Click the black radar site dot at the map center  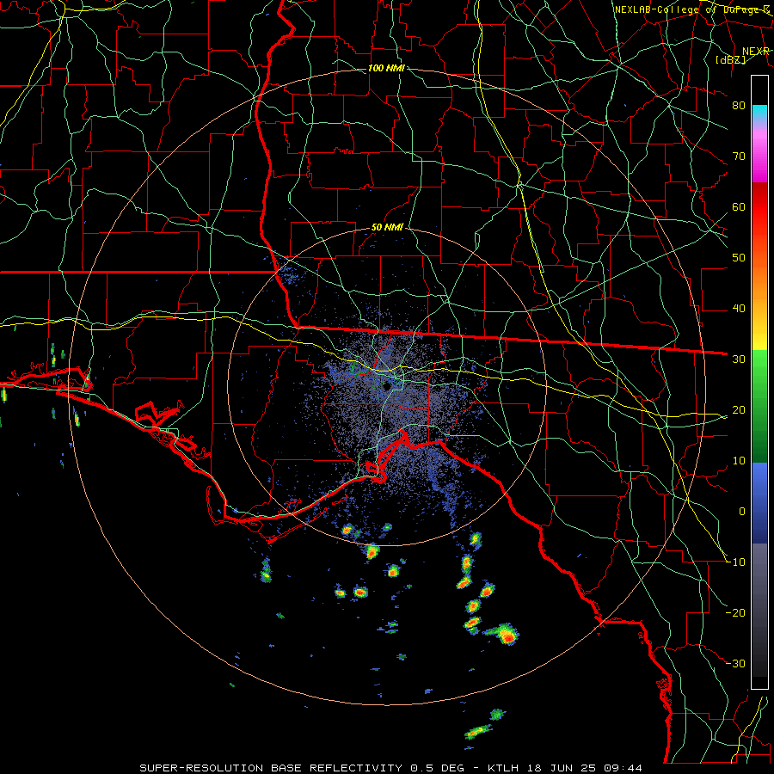[x=388, y=385]
